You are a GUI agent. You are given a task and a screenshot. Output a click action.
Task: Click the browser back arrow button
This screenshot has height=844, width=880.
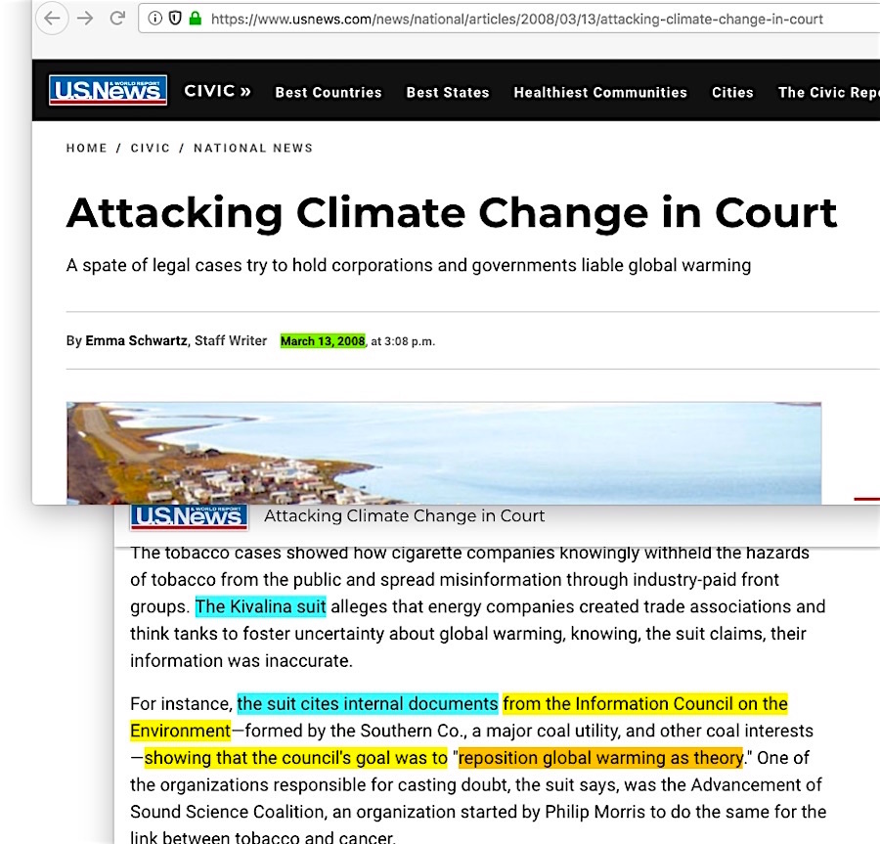pyautogui.click(x=53, y=19)
